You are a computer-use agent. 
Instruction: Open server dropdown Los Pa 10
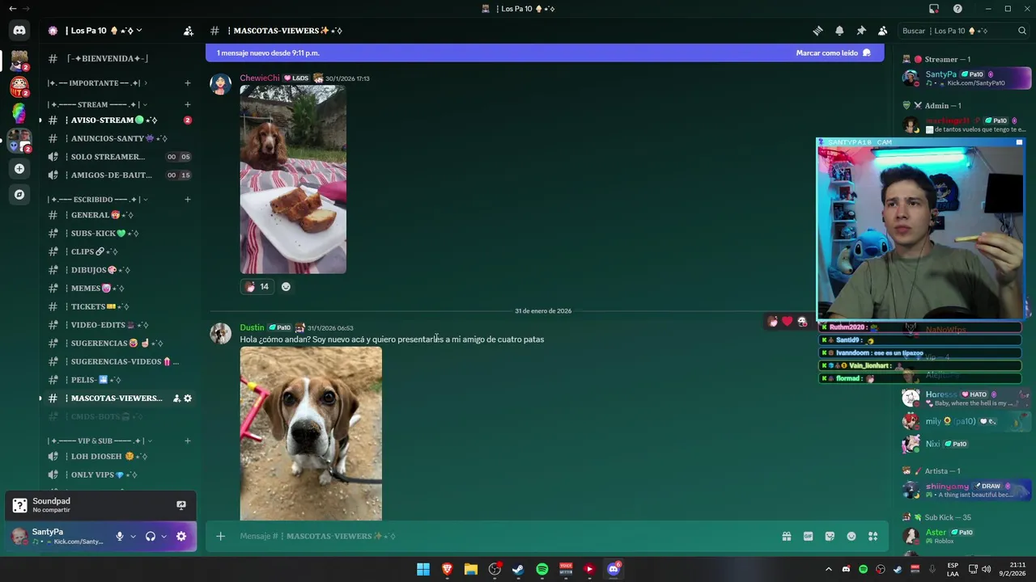pos(106,31)
